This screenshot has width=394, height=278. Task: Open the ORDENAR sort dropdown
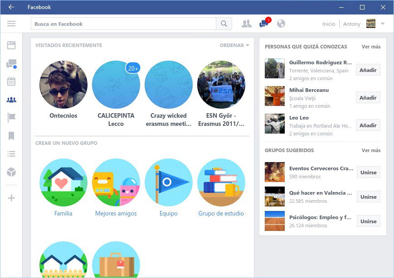[234, 45]
